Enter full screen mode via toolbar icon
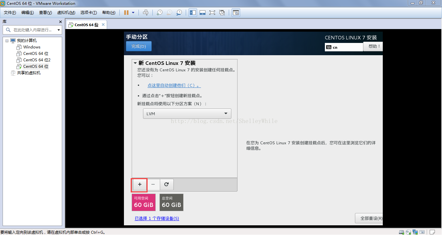 click(212, 13)
